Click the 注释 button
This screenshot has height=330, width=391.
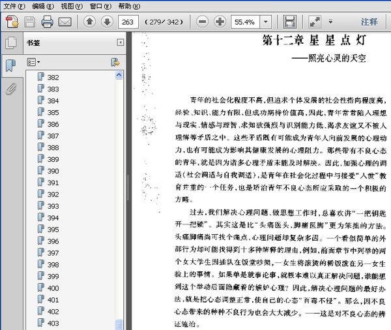(x=369, y=22)
